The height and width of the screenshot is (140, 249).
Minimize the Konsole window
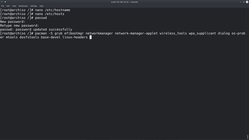point(240,2)
